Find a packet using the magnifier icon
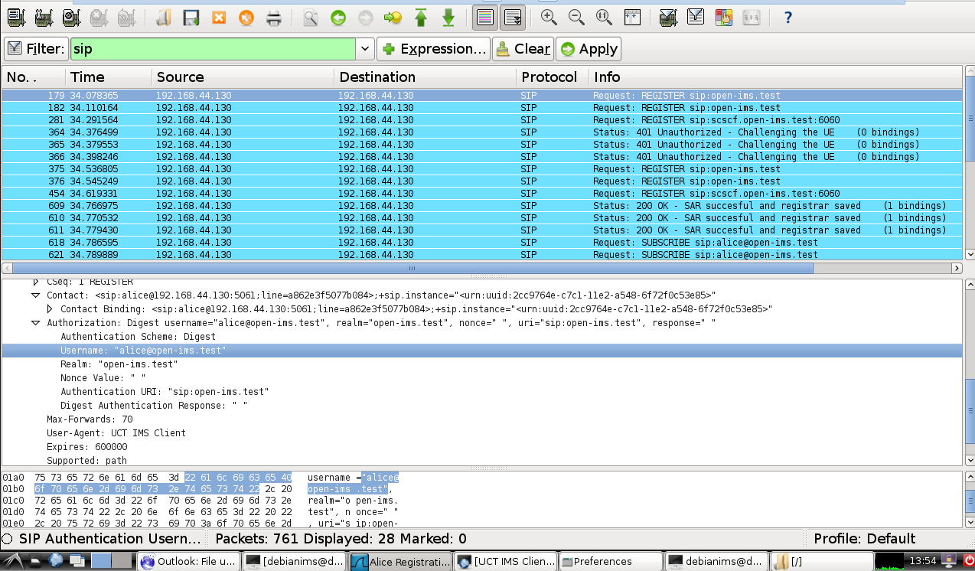This screenshot has width=975, height=571. [x=310, y=17]
